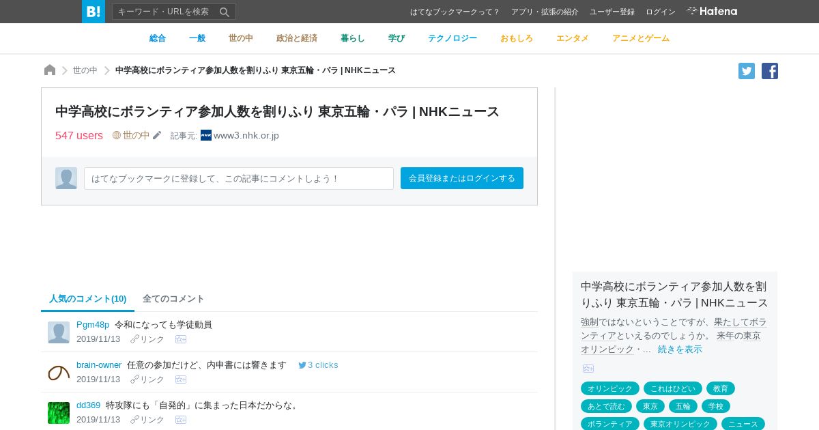819x430 pixels.
Task: Open username brain-owner
Action: tap(99, 364)
